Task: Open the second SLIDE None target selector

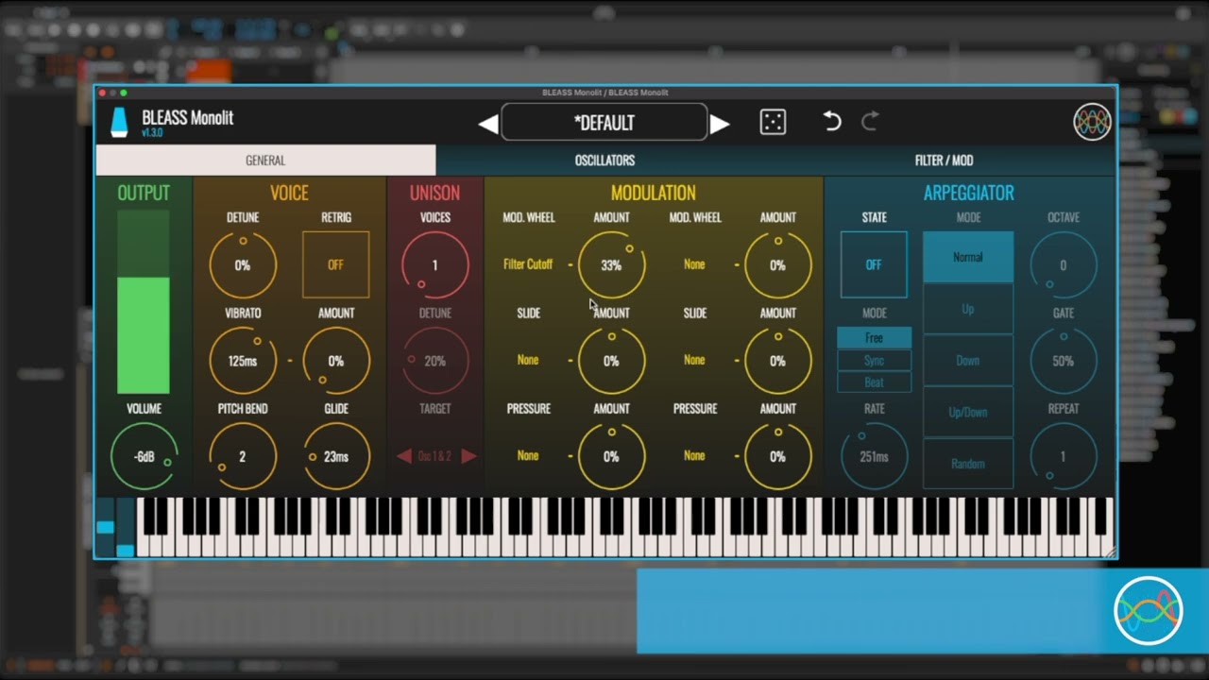Action: 694,361
